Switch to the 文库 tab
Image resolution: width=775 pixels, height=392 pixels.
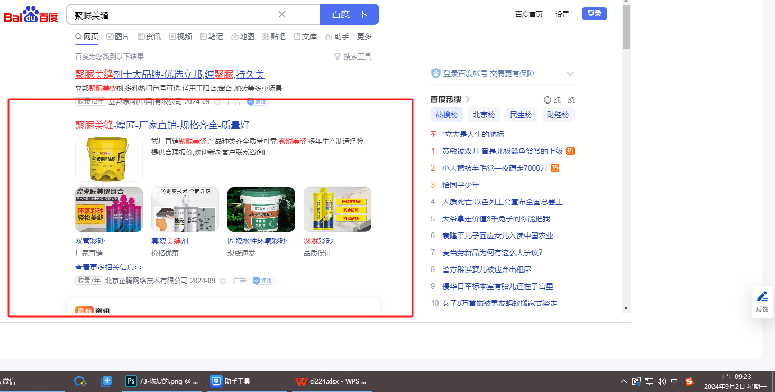(305, 36)
